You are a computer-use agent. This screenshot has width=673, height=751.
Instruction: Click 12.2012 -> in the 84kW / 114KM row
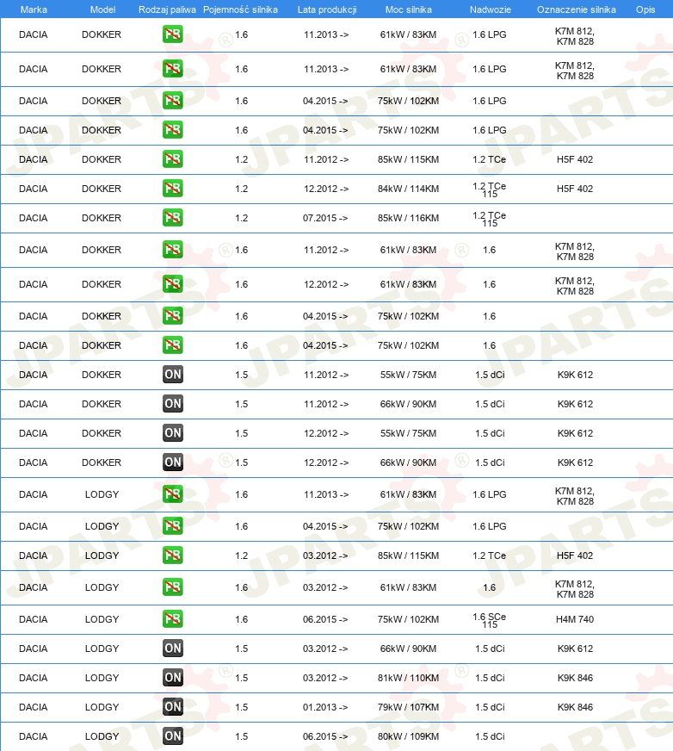[x=326, y=189]
